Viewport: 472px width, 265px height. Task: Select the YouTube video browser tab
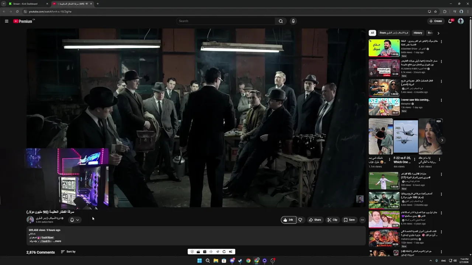(72, 4)
